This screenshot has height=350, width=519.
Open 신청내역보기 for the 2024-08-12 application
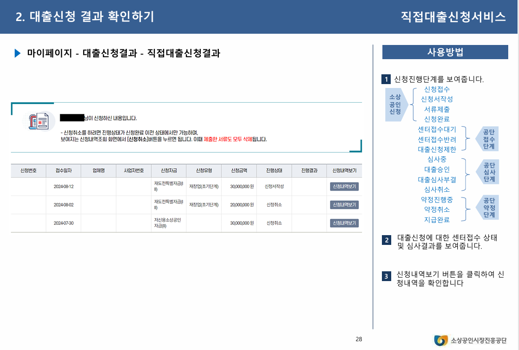click(345, 186)
